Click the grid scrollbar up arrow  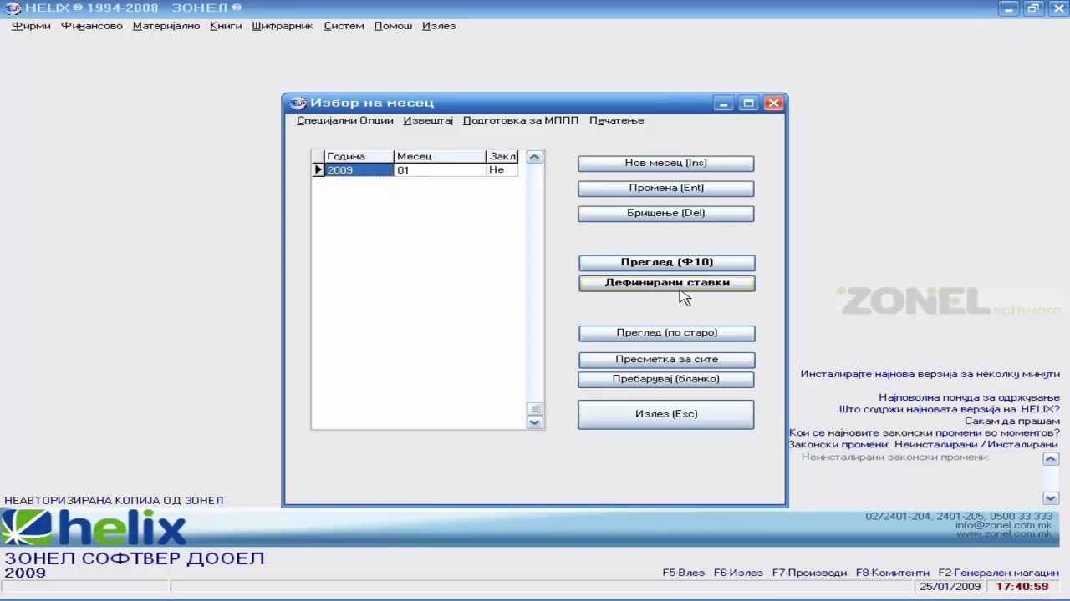coord(535,157)
